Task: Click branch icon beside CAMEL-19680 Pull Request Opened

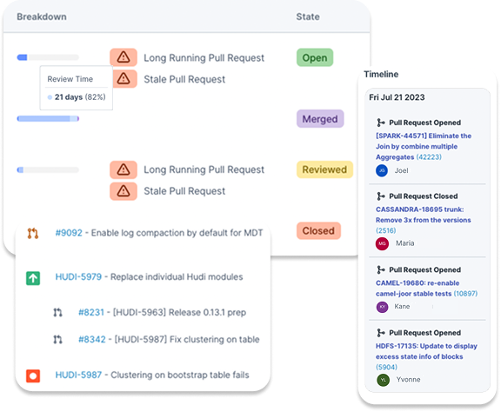Action: pyautogui.click(x=381, y=269)
